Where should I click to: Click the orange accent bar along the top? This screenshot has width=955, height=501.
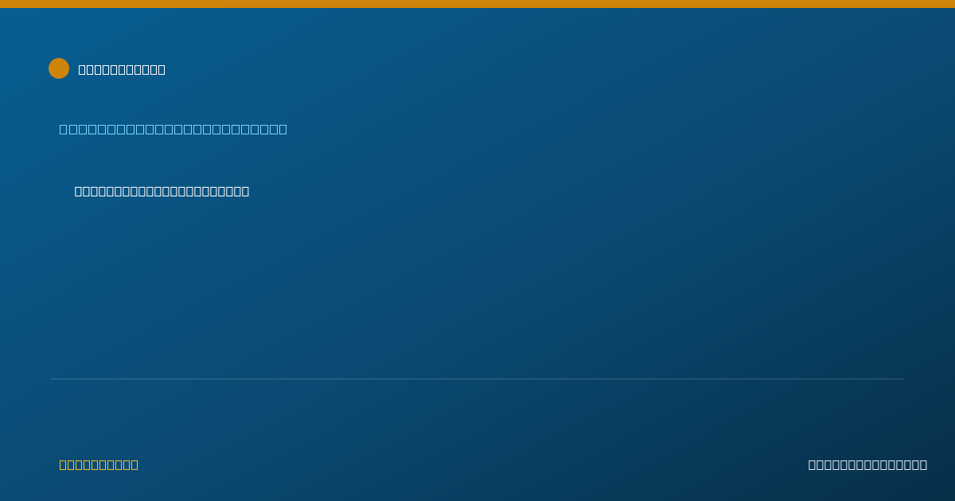click(x=477, y=4)
